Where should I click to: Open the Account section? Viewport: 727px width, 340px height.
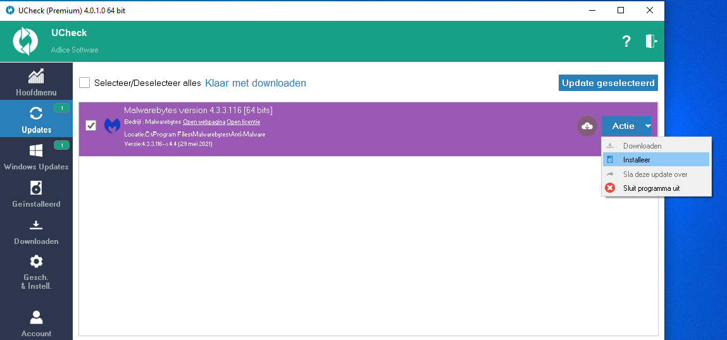point(36,323)
